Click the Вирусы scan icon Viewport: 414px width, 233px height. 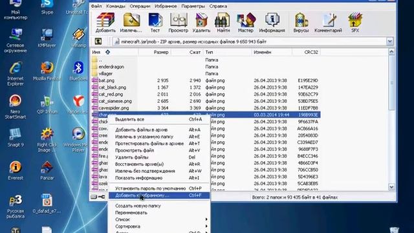(301, 23)
